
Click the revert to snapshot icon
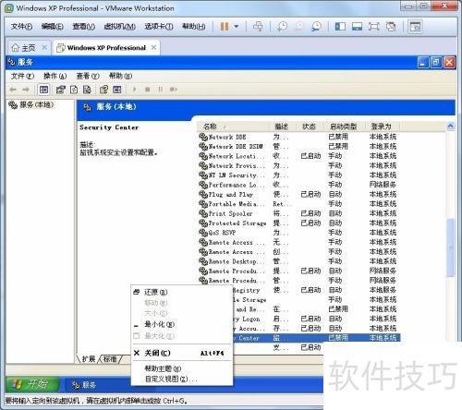pyautogui.click(x=298, y=27)
